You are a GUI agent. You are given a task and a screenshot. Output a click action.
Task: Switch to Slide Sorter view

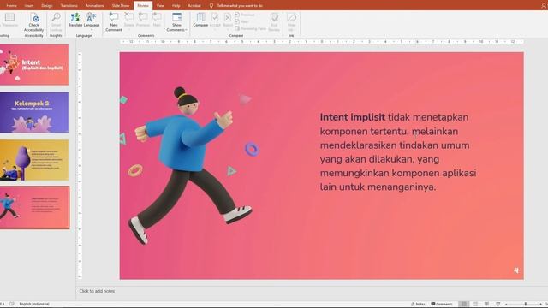pos(475,305)
